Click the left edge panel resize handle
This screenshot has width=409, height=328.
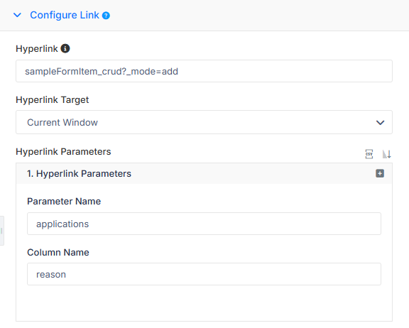point(1,231)
